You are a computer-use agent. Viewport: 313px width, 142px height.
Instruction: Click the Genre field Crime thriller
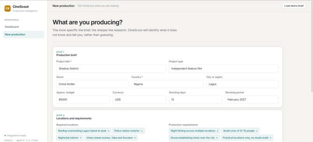pos(92,84)
